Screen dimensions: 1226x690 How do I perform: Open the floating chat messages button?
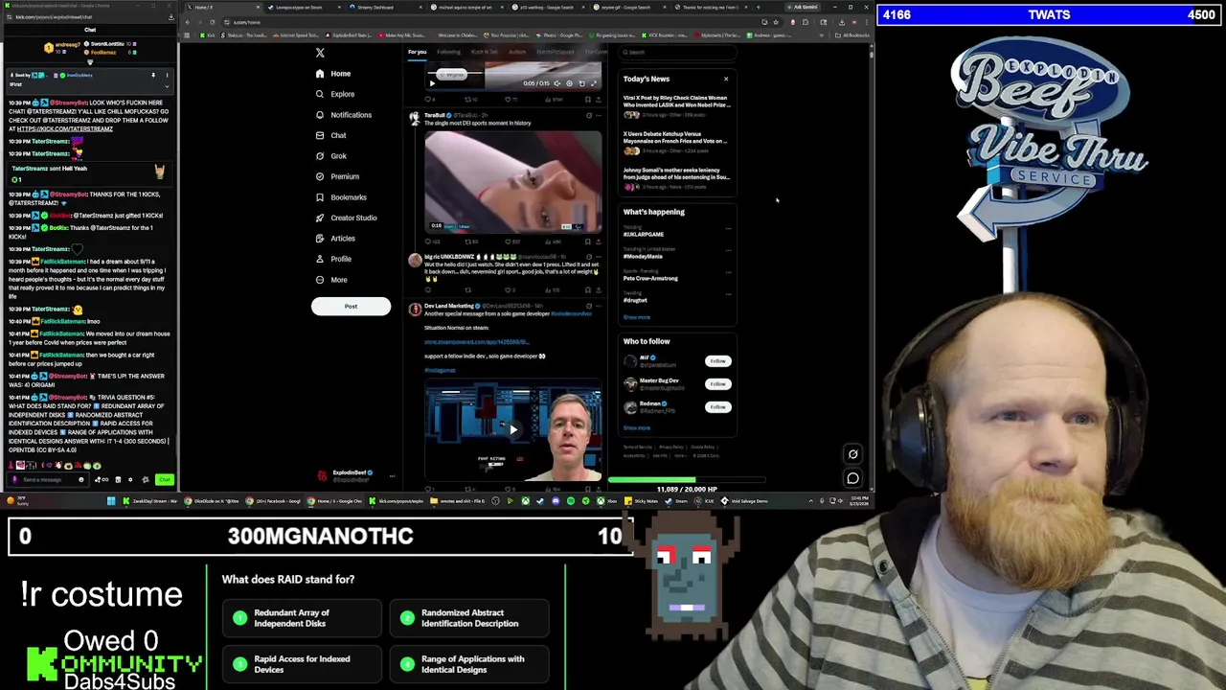852,478
